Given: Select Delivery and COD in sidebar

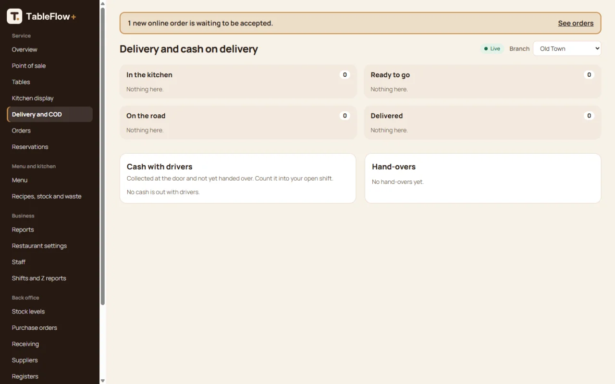Looking at the screenshot, I should pos(49,114).
